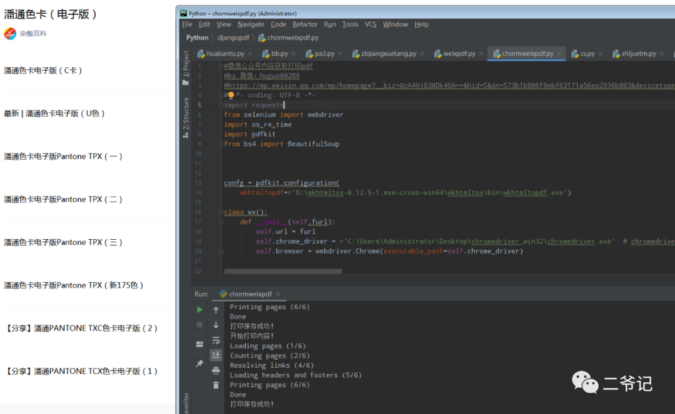
Task: Open the Window menu
Action: pyautogui.click(x=395, y=24)
